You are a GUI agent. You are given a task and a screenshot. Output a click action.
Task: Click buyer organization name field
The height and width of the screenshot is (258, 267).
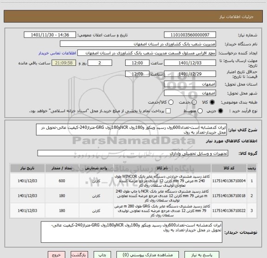(x=138, y=44)
